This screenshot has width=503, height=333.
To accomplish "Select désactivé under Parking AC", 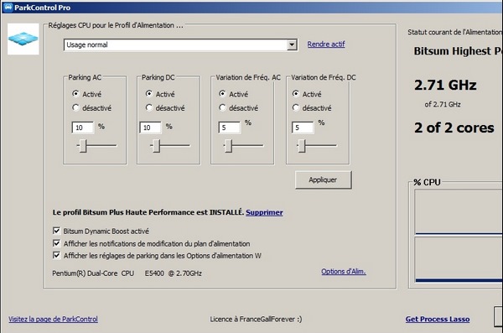I will [75, 107].
